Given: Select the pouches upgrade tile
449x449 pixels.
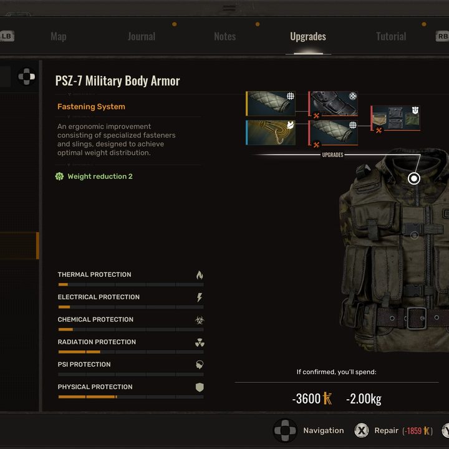Looking at the screenshot, I should click(x=395, y=118).
